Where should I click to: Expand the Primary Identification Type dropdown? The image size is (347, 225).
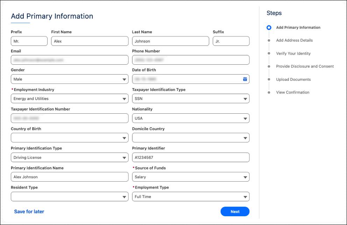pos(124,157)
